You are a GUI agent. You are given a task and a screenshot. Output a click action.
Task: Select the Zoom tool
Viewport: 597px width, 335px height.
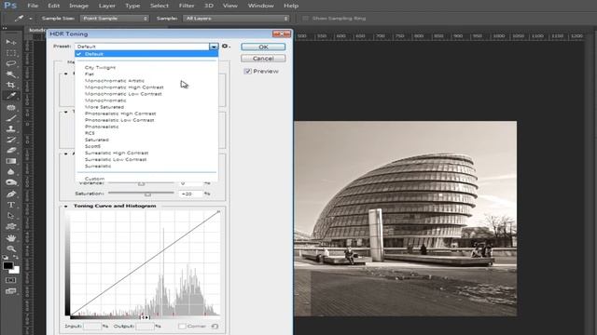pyautogui.click(x=11, y=248)
